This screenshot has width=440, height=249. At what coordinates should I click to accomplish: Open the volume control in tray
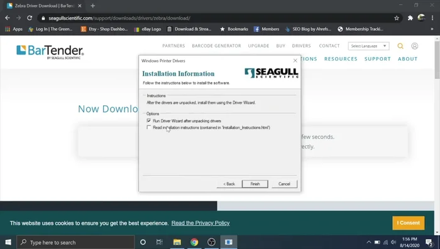(393, 242)
